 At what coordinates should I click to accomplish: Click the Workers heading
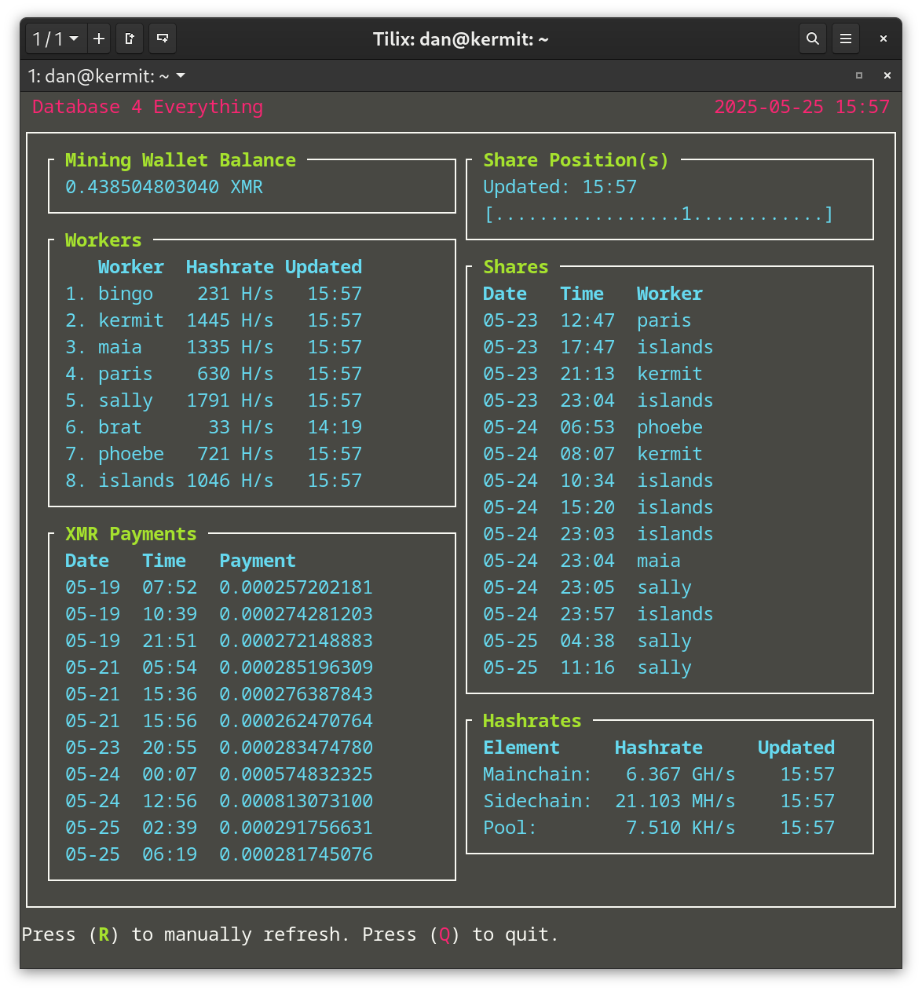[x=103, y=240]
